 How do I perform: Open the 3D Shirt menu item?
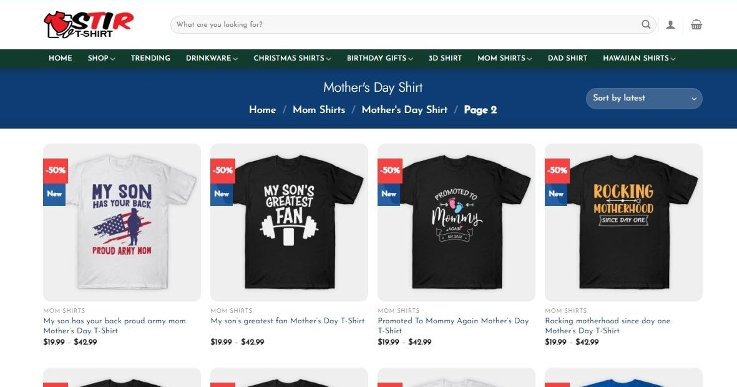[x=445, y=58]
